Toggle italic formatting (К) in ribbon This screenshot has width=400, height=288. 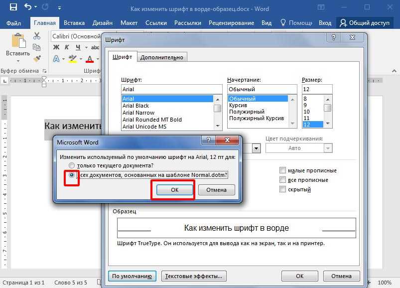(x=67, y=47)
